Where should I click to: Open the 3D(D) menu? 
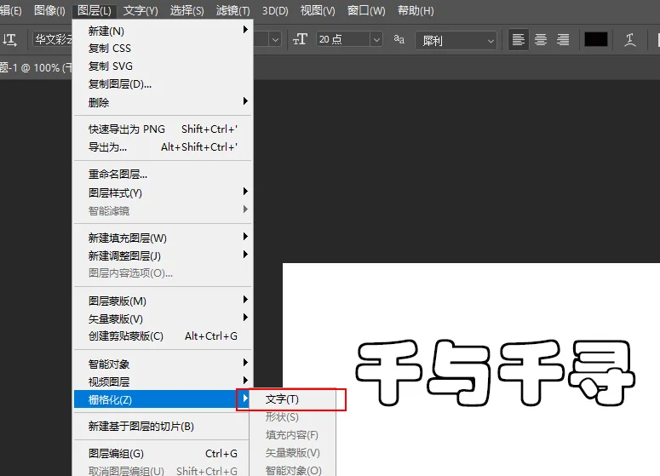click(275, 10)
